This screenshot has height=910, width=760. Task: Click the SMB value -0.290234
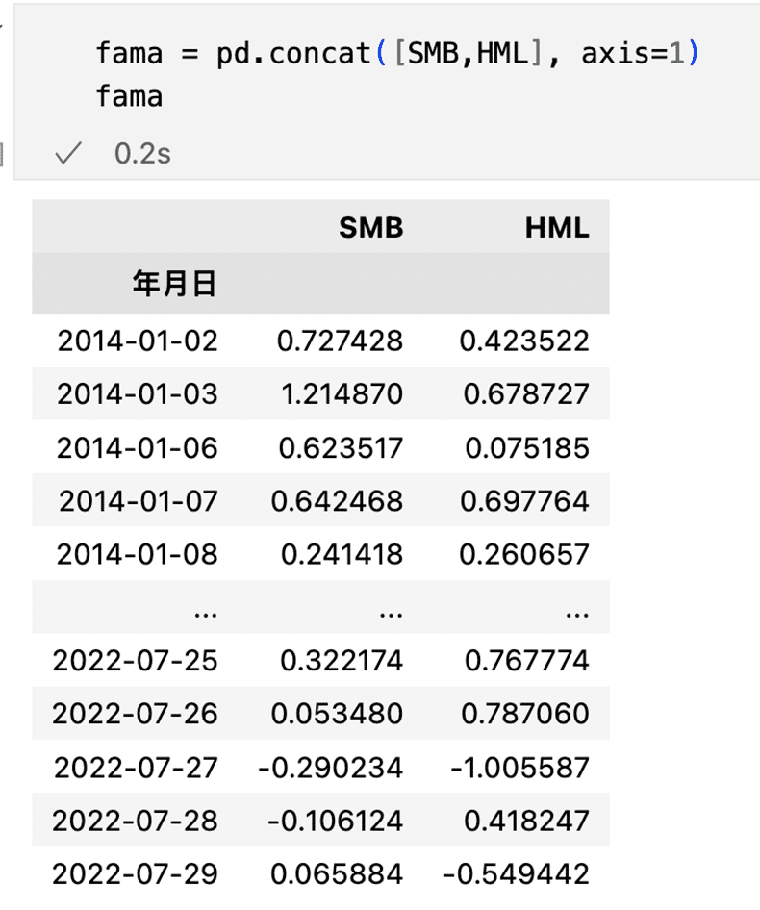tap(330, 768)
